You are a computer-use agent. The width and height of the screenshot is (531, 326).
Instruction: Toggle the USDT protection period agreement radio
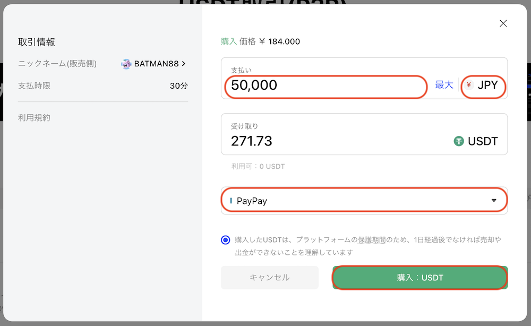(226, 240)
